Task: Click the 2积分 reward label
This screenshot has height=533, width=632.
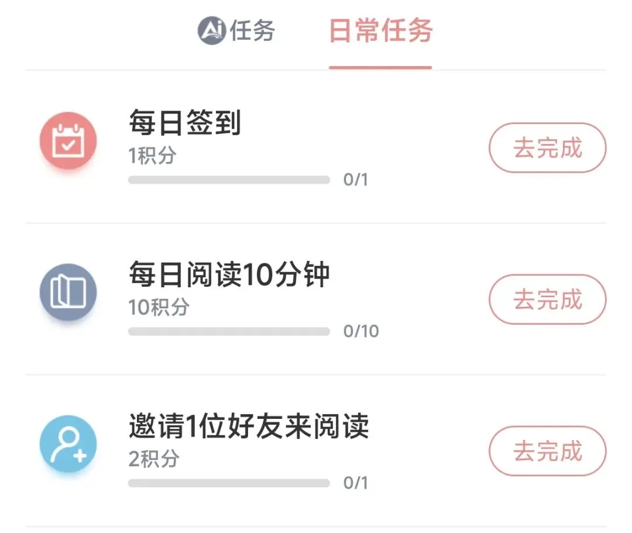Action: (x=153, y=459)
